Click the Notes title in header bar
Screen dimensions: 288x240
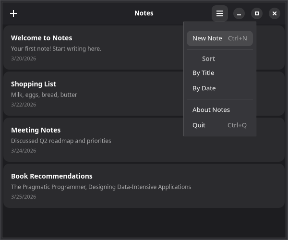coord(144,13)
